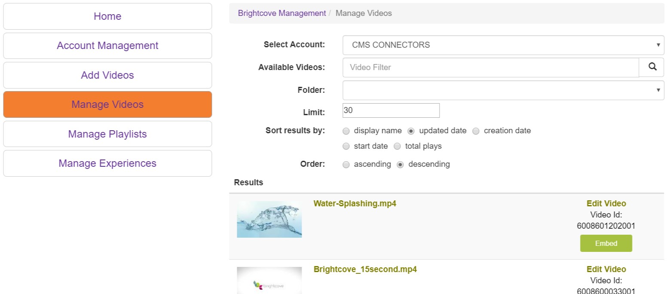Choose the start date sort radio
Screen dimensions: 669x294
(x=346, y=147)
